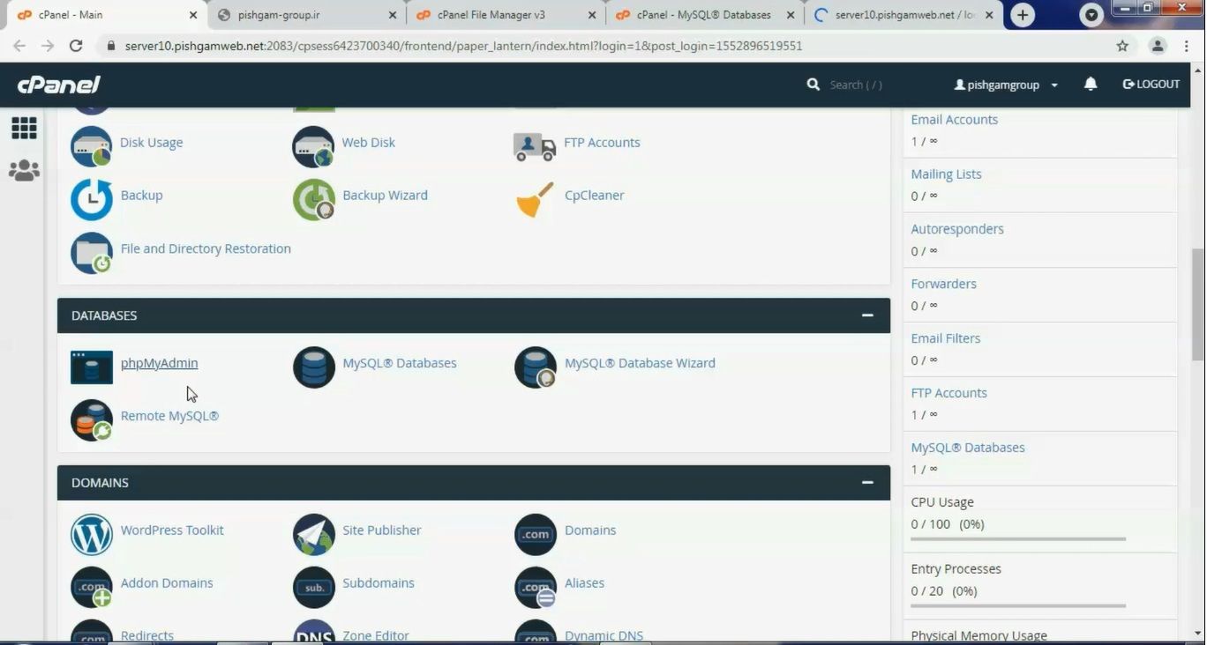Open the Domains .com icon
This screenshot has width=1207, height=645.
tap(535, 535)
